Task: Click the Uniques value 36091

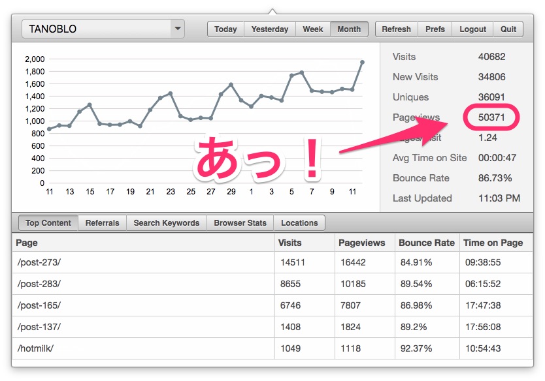Action: 491,97
